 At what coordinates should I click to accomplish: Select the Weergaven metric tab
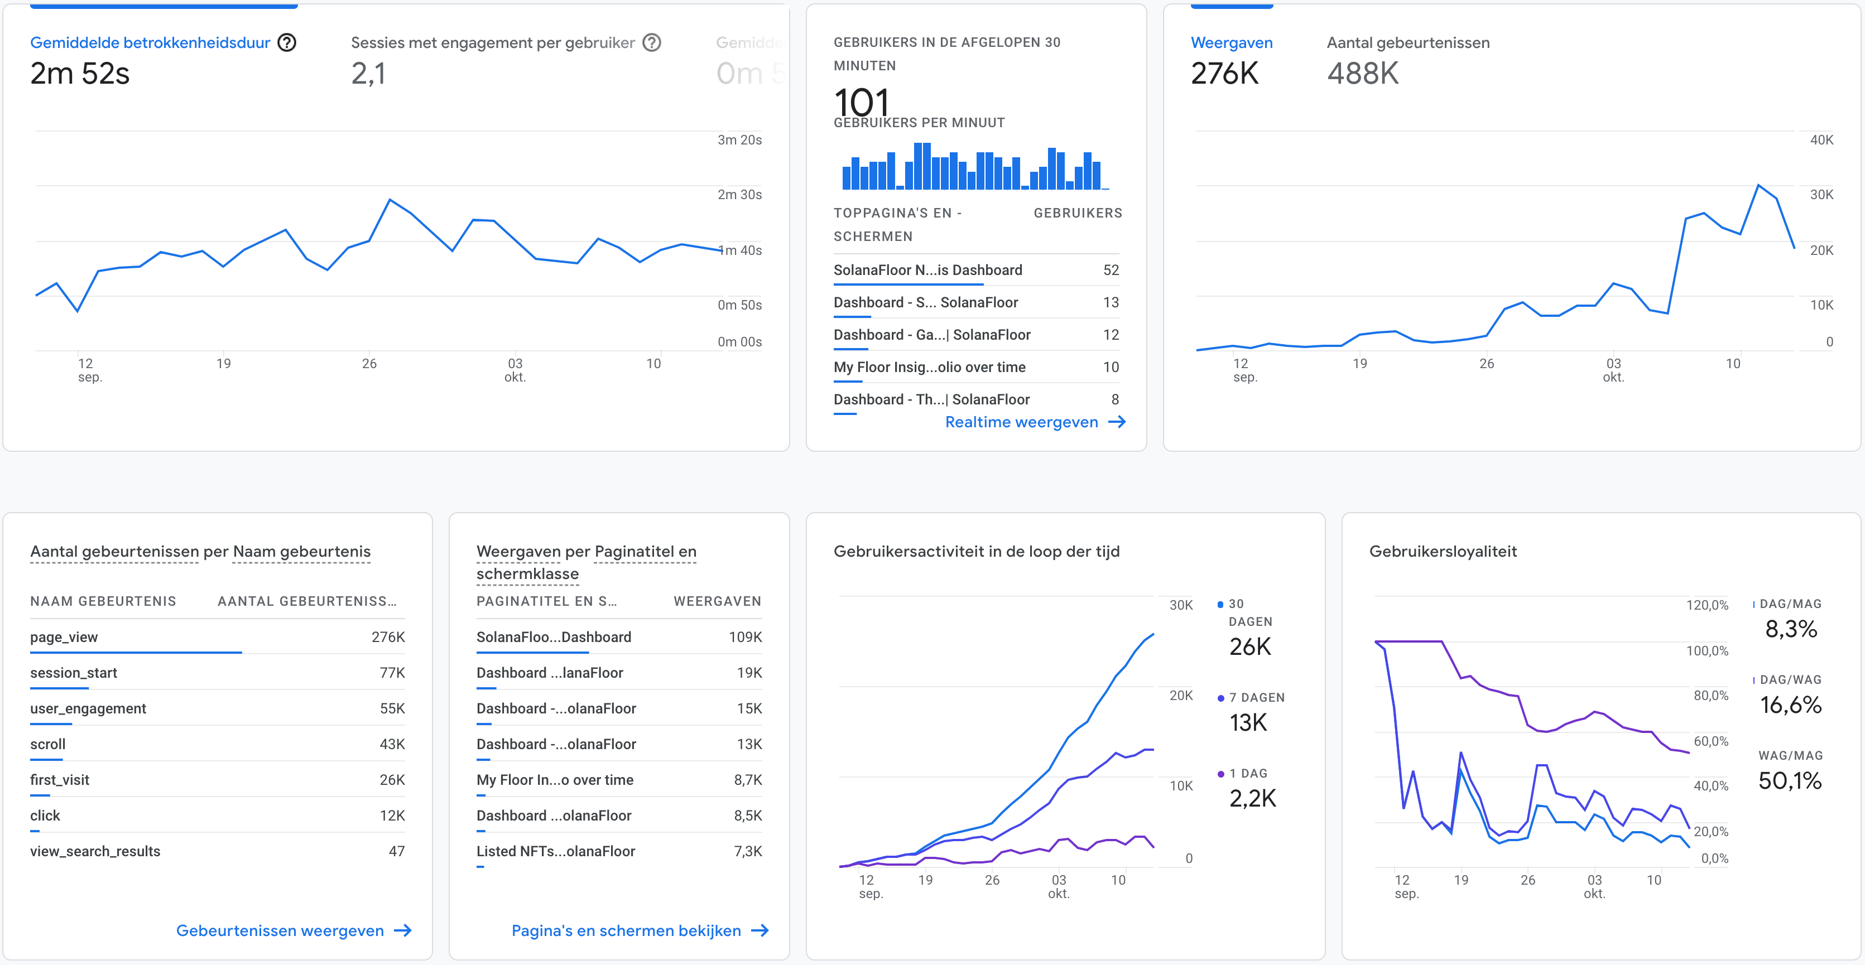click(x=1231, y=43)
